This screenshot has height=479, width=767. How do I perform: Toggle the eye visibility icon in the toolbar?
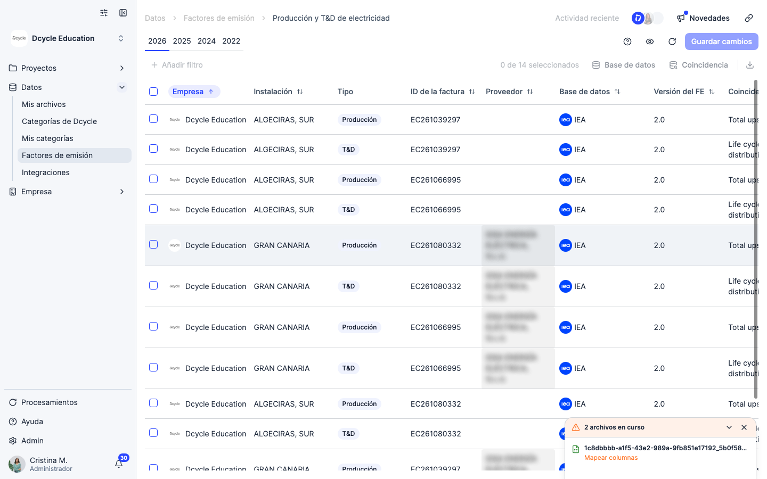[x=650, y=42]
